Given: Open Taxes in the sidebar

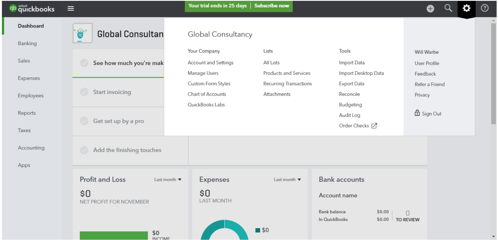Looking at the screenshot, I should (24, 130).
